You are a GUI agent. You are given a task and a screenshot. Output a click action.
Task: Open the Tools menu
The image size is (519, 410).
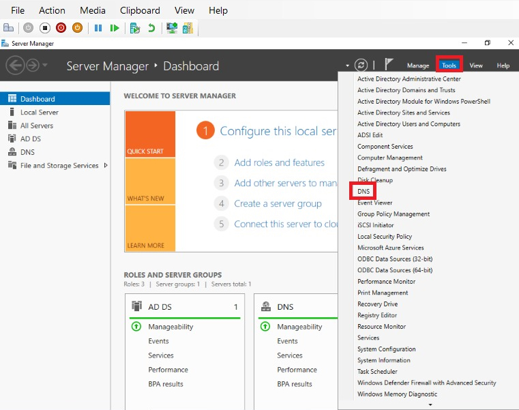(449, 65)
